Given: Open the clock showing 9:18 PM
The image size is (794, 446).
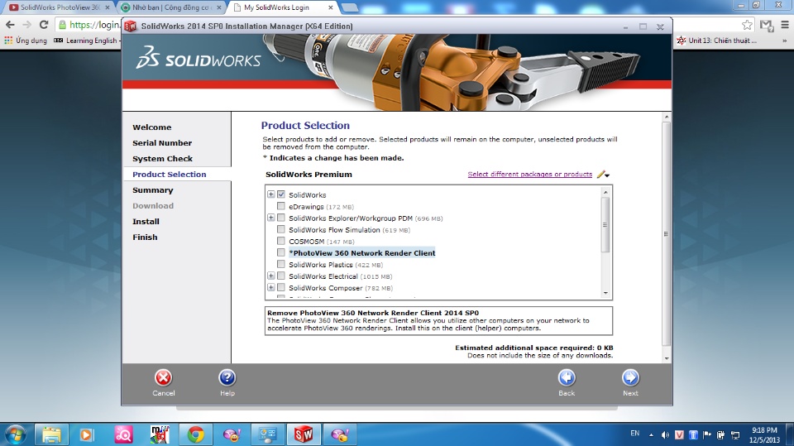Looking at the screenshot, I should [764, 435].
